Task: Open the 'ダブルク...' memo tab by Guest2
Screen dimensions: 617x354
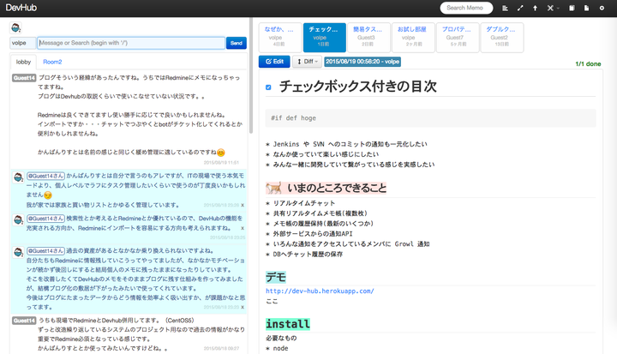Action: pyautogui.click(x=501, y=38)
